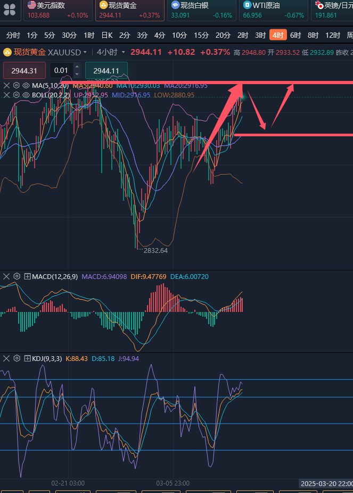Click the green 2944.11 buy price button
This screenshot has width=353, height=493.
(x=106, y=70)
